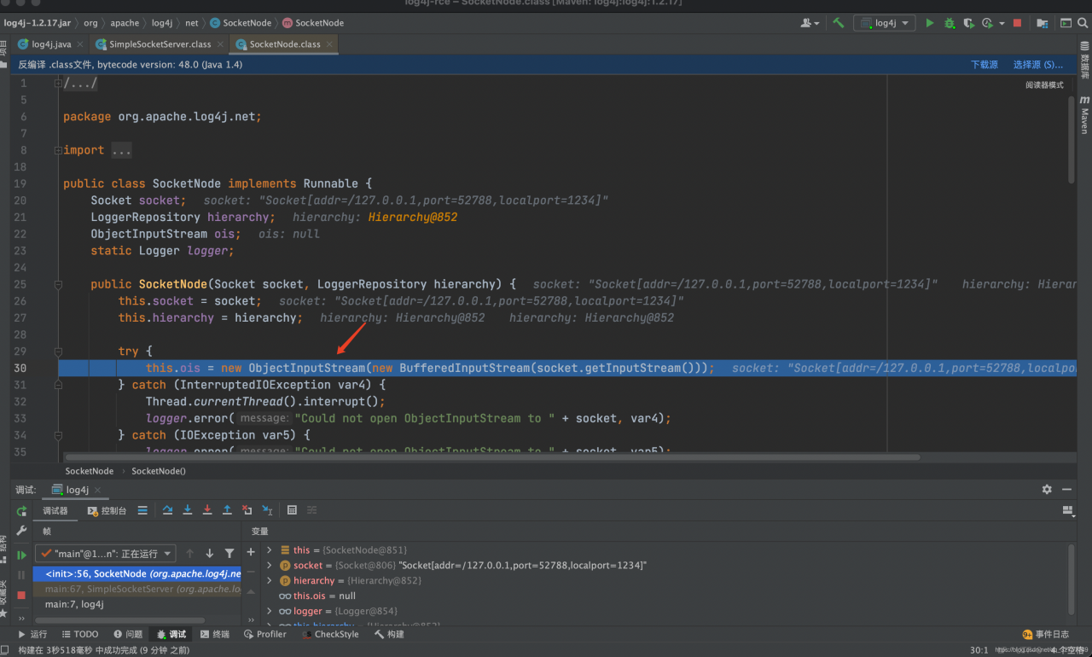Run log4j with coverage shield icon
This screenshot has height=657, width=1092.
[x=968, y=23]
